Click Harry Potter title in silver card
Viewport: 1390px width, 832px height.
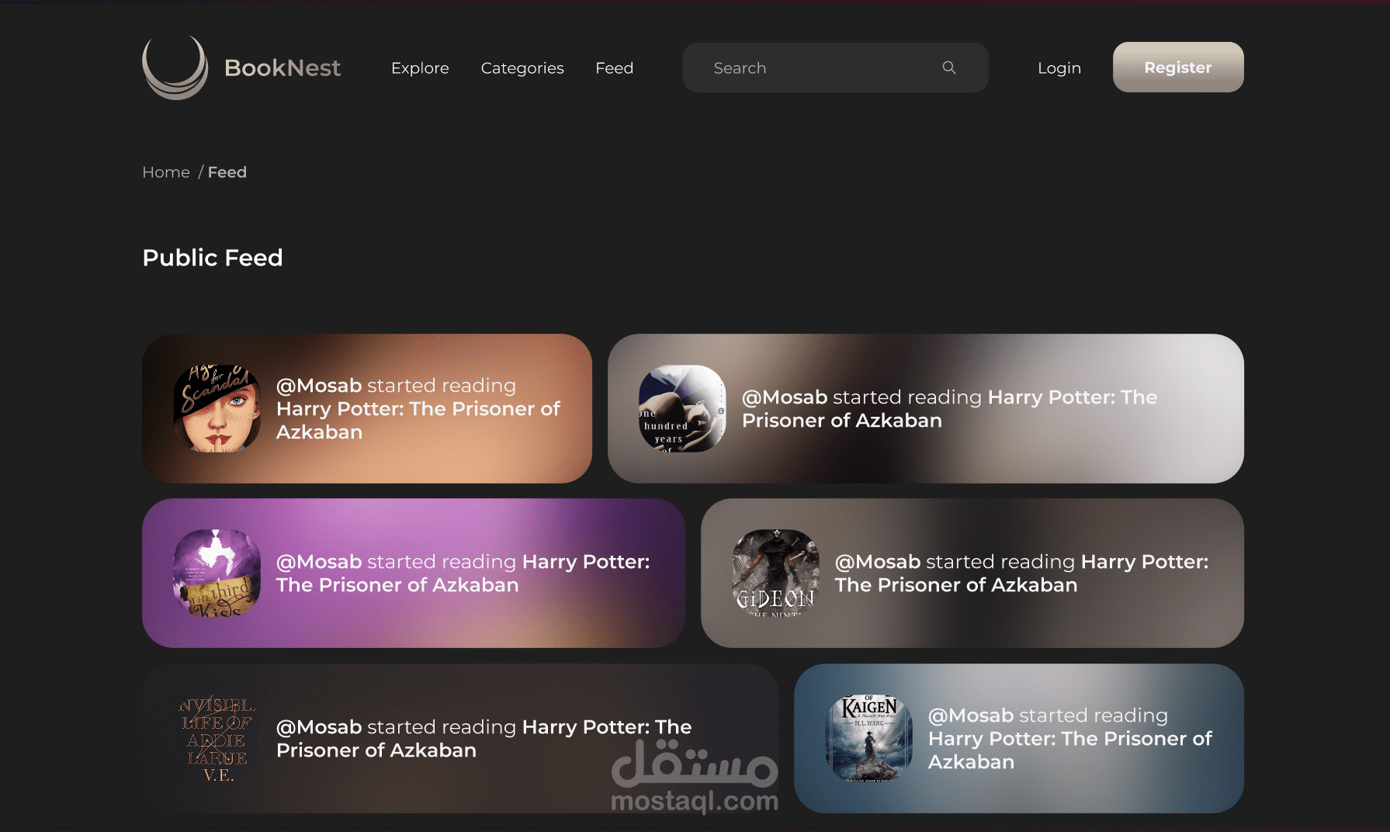pos(950,409)
